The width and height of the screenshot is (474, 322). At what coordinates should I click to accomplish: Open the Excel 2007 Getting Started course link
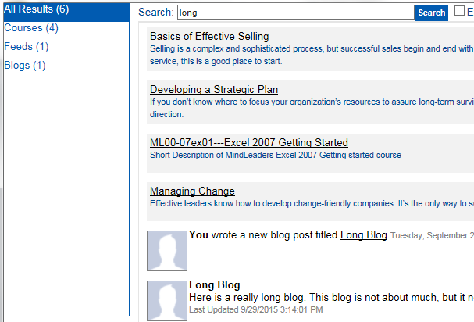249,143
